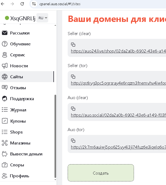Reload the page with browser refresh button
The height and width of the screenshot is (185, 166).
[x=22, y=4]
